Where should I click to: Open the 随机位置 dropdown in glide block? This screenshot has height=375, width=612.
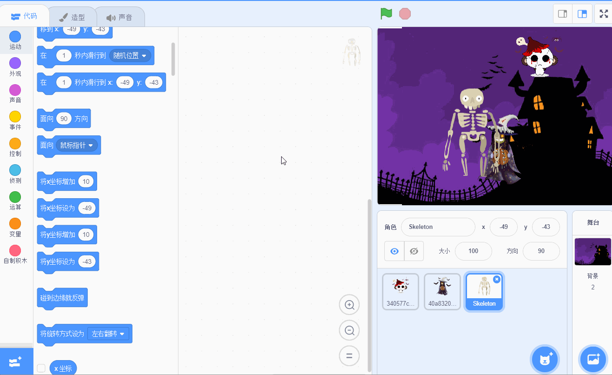pos(130,56)
